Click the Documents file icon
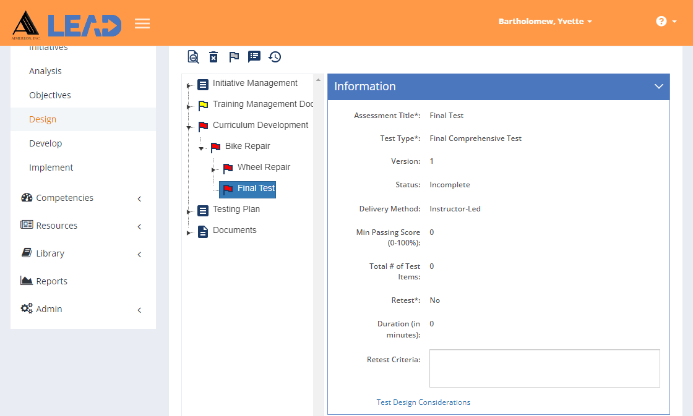The width and height of the screenshot is (693, 416). (203, 231)
